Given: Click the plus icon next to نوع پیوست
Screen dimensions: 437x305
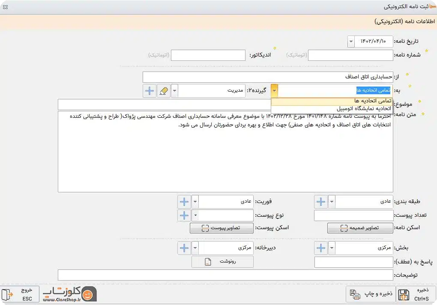Looking at the screenshot, I should click(184, 215).
